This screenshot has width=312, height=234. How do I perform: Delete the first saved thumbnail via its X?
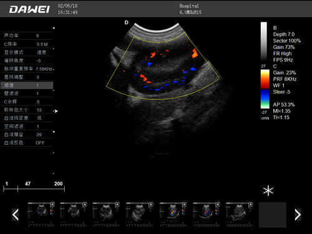point(52,205)
